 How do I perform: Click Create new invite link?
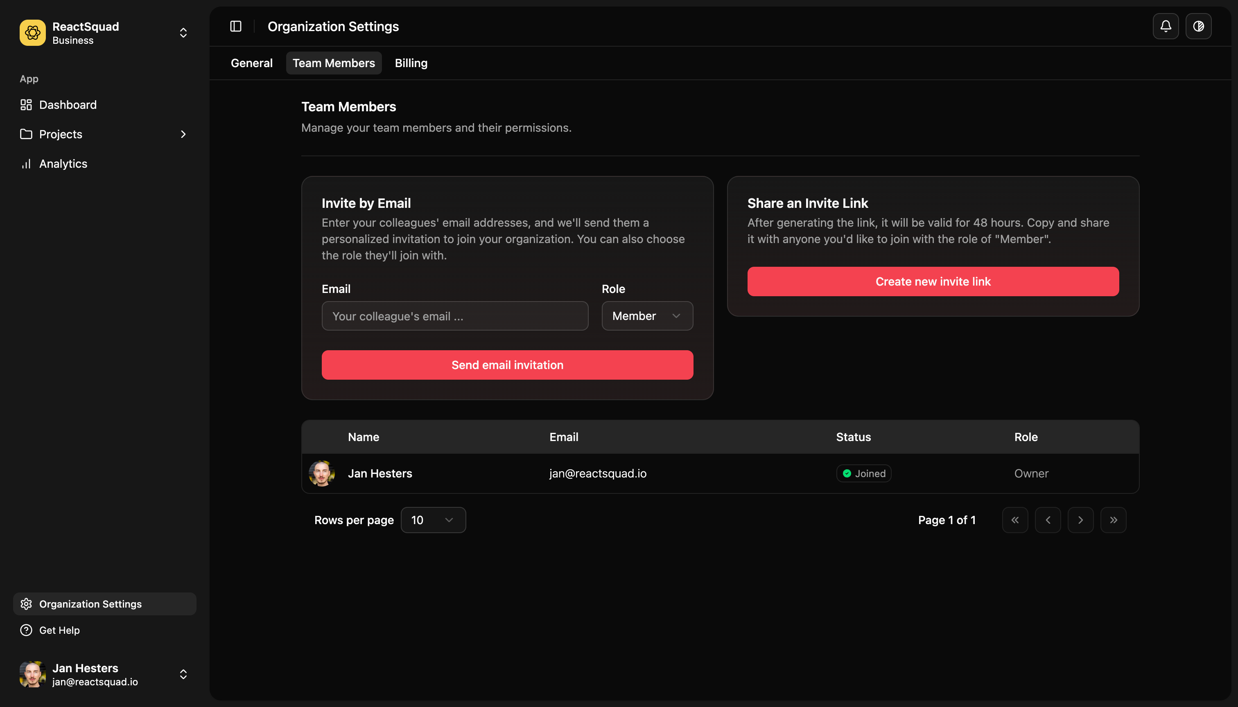point(932,281)
